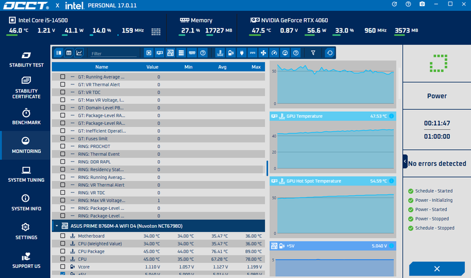471x278 pixels.
Task: Go to the Benchmark section
Action: point(26,117)
